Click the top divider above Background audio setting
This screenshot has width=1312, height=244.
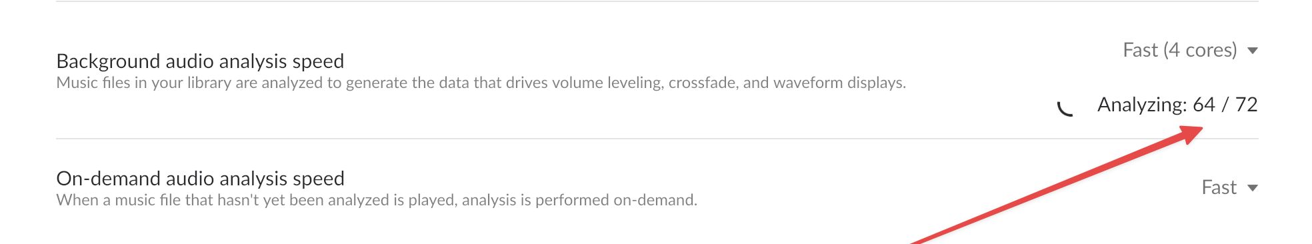pyautogui.click(x=657, y=1)
